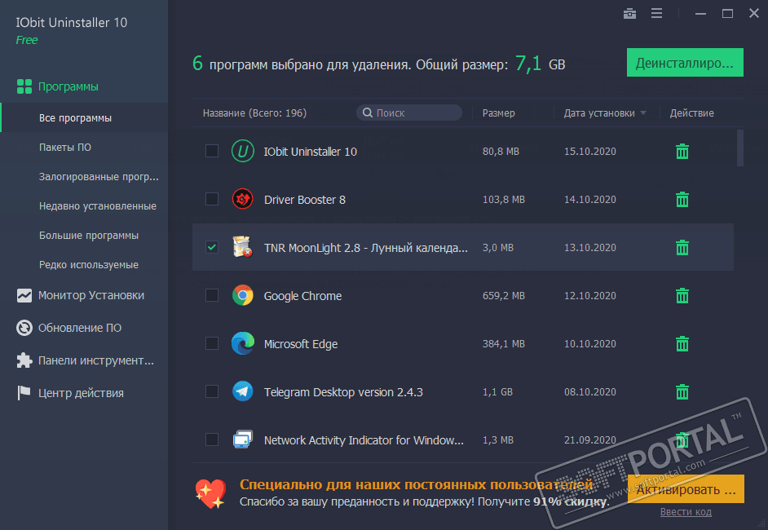768x530 pixels.
Task: Open Программы section in sidebar
Action: point(68,86)
